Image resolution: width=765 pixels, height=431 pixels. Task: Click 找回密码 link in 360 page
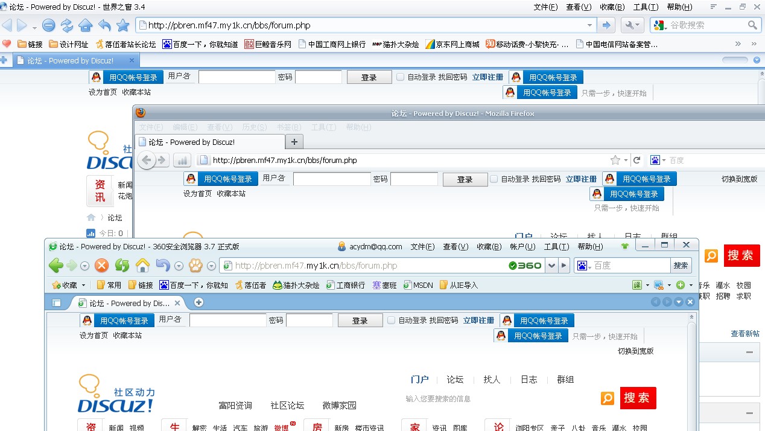(443, 320)
